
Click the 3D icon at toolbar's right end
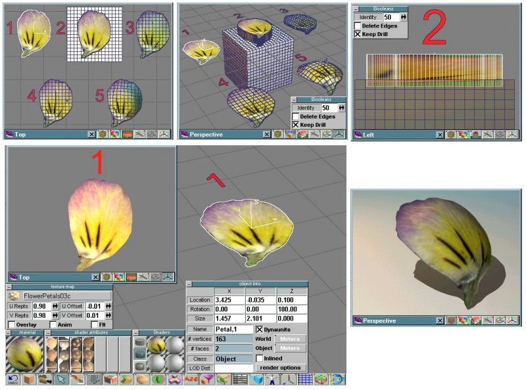337,379
